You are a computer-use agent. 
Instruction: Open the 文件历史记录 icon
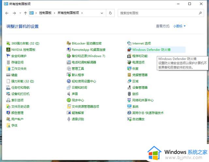[x=8, y=106]
